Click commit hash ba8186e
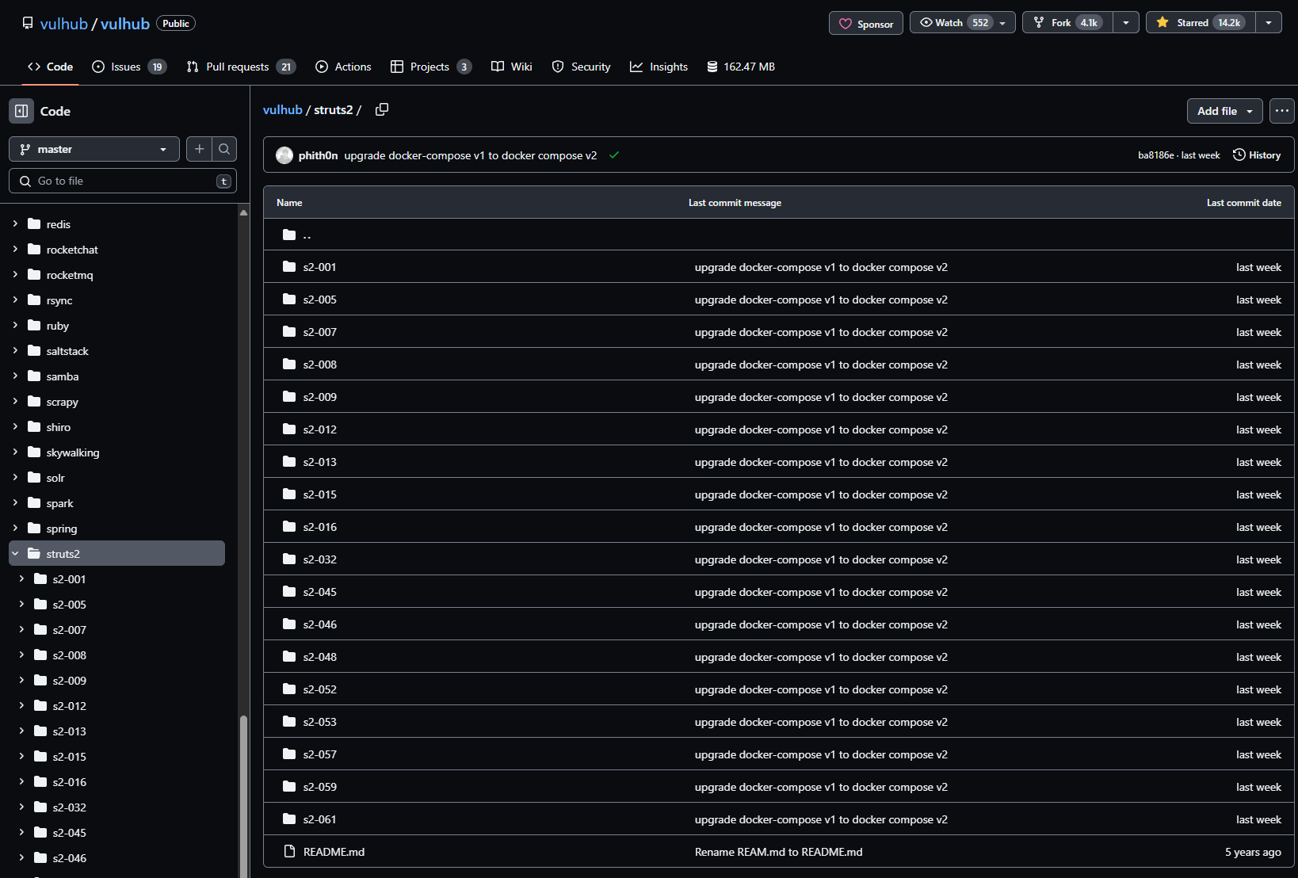The image size is (1298, 878). (1156, 155)
